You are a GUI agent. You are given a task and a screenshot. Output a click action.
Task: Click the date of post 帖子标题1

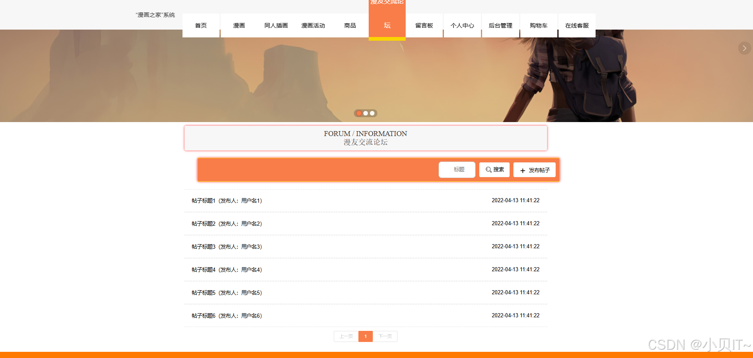[x=515, y=201]
